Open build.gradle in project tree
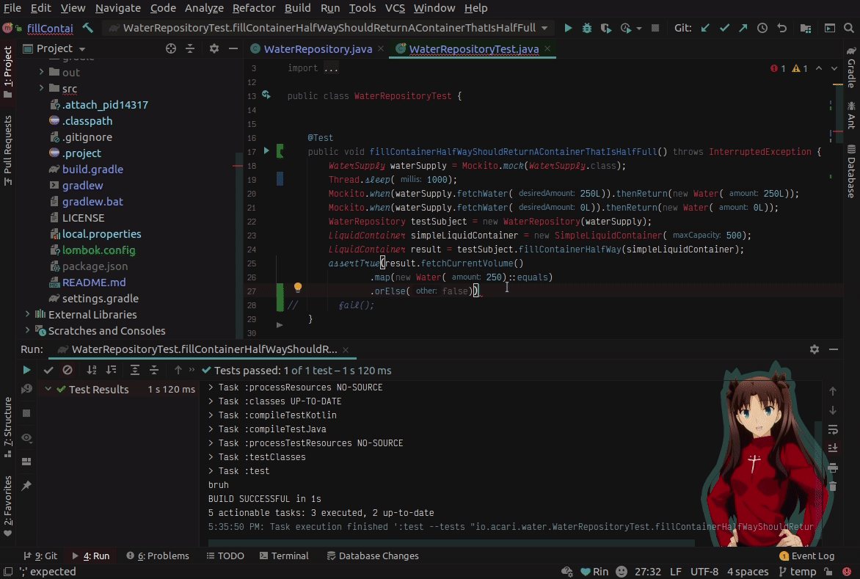 (92, 169)
